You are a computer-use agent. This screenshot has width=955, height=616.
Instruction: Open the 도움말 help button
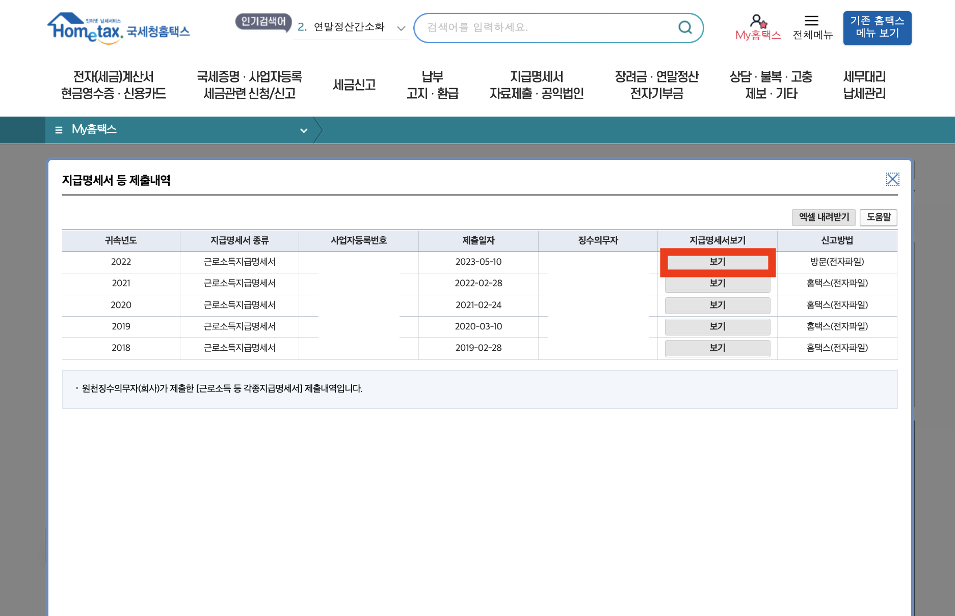coord(878,217)
